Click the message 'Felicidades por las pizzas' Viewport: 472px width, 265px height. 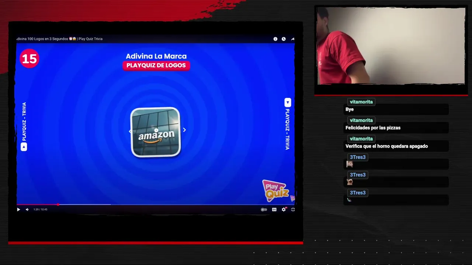coord(373,128)
